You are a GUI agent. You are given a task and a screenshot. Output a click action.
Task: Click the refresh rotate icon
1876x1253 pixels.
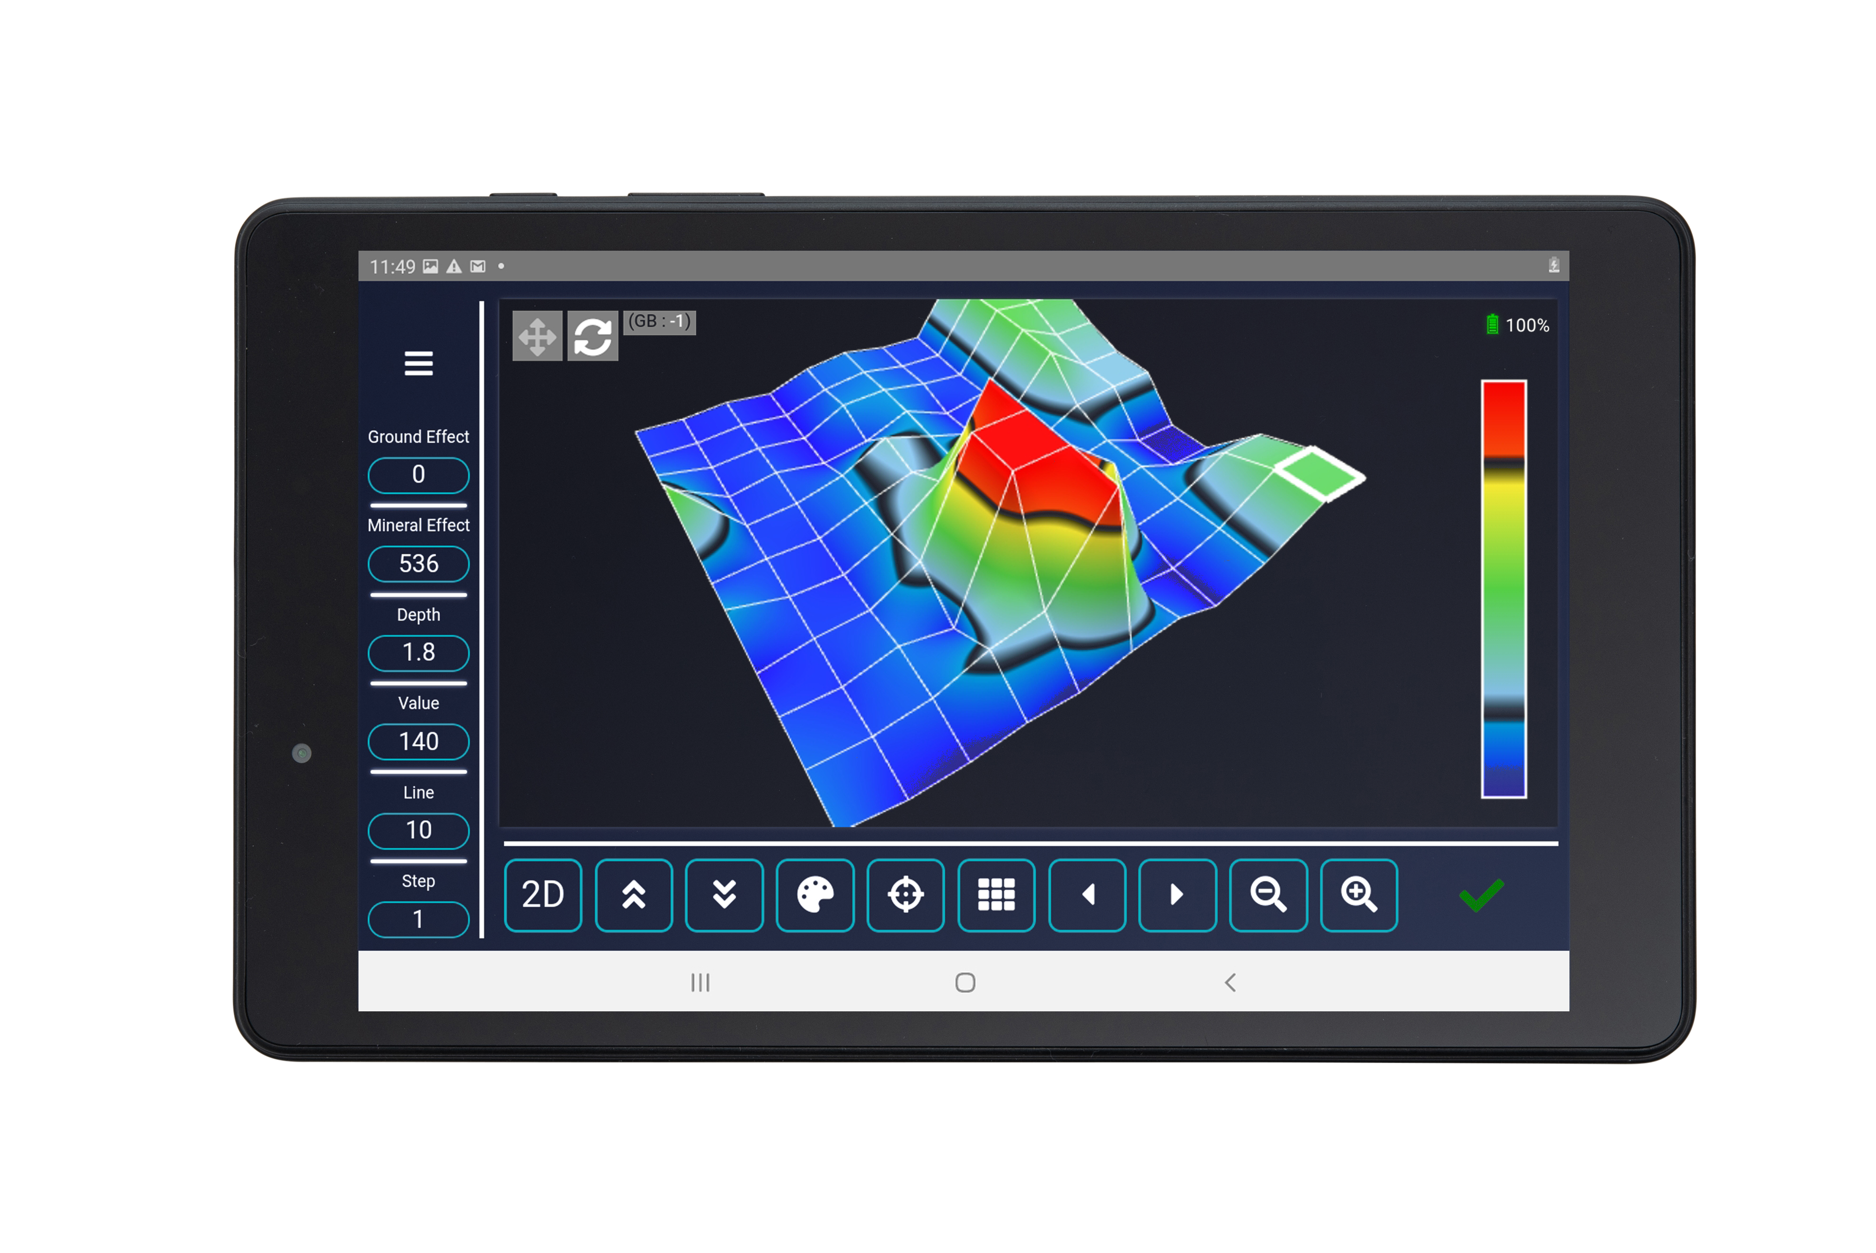coord(592,337)
